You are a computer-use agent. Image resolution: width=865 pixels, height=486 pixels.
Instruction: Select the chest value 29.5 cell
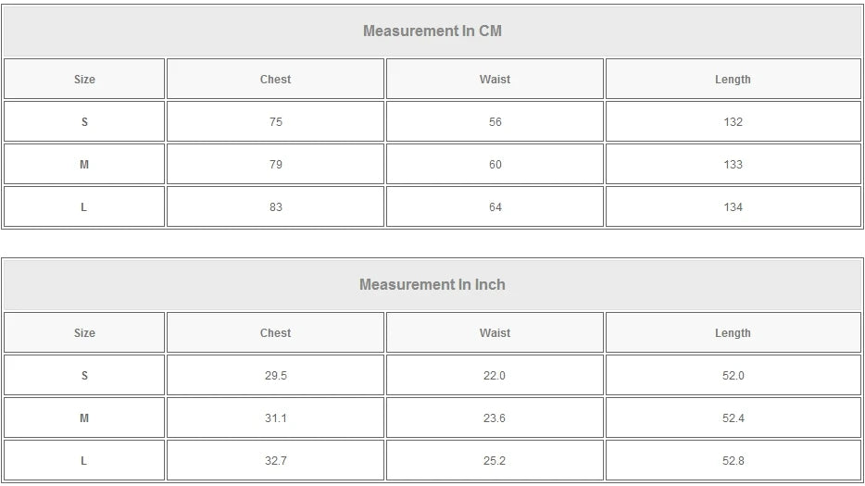(275, 376)
